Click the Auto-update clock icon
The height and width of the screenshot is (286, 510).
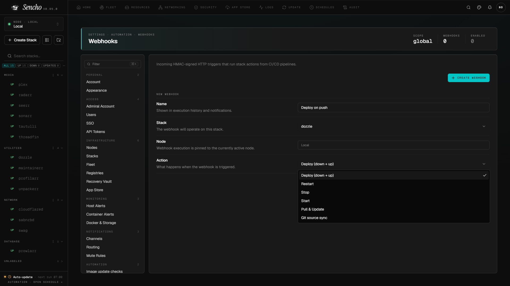click(x=10, y=277)
